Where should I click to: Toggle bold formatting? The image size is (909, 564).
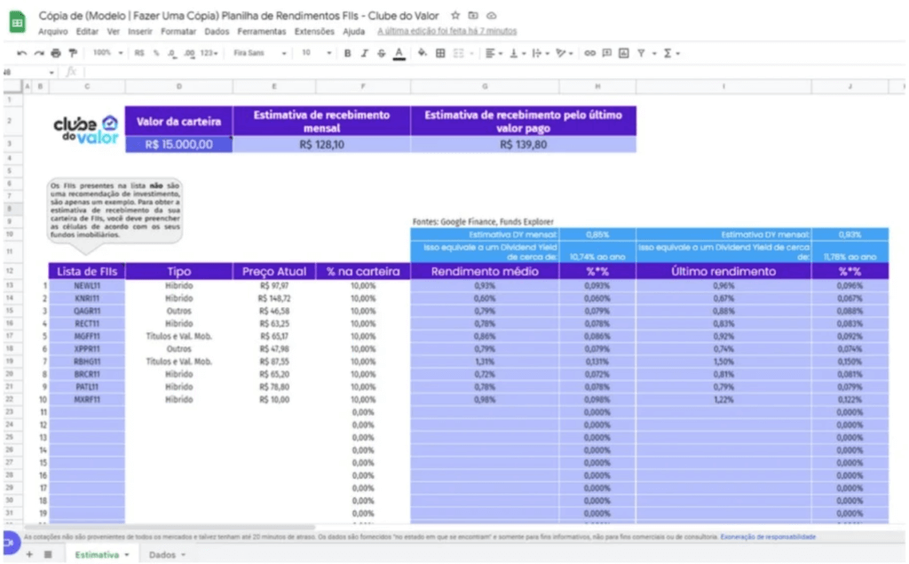pos(347,53)
